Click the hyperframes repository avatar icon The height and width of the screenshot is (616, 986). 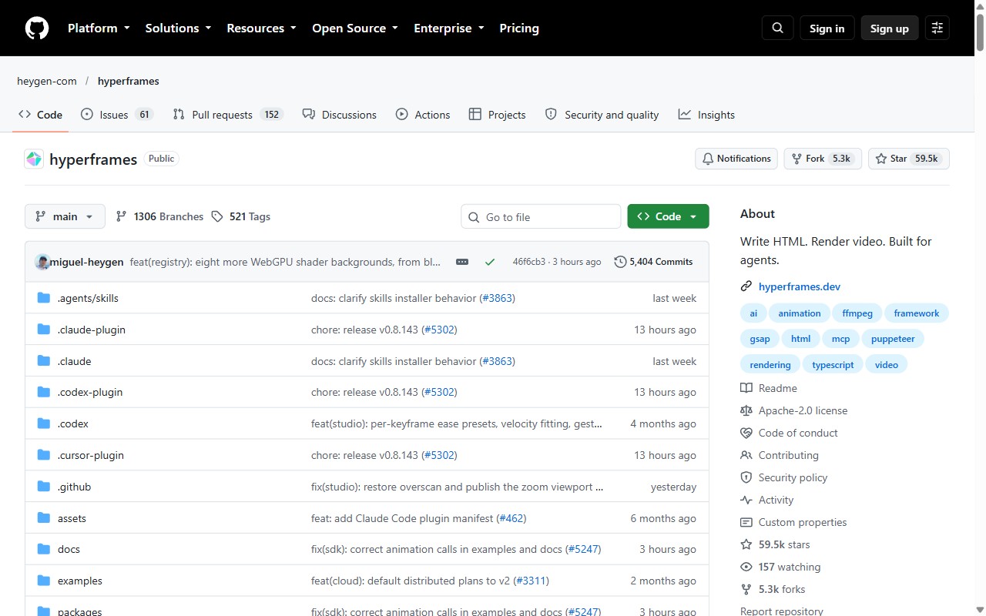pos(34,159)
